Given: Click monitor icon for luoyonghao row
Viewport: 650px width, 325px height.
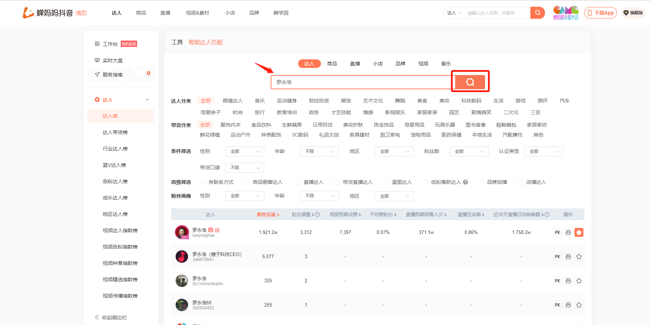Looking at the screenshot, I should coord(568,233).
